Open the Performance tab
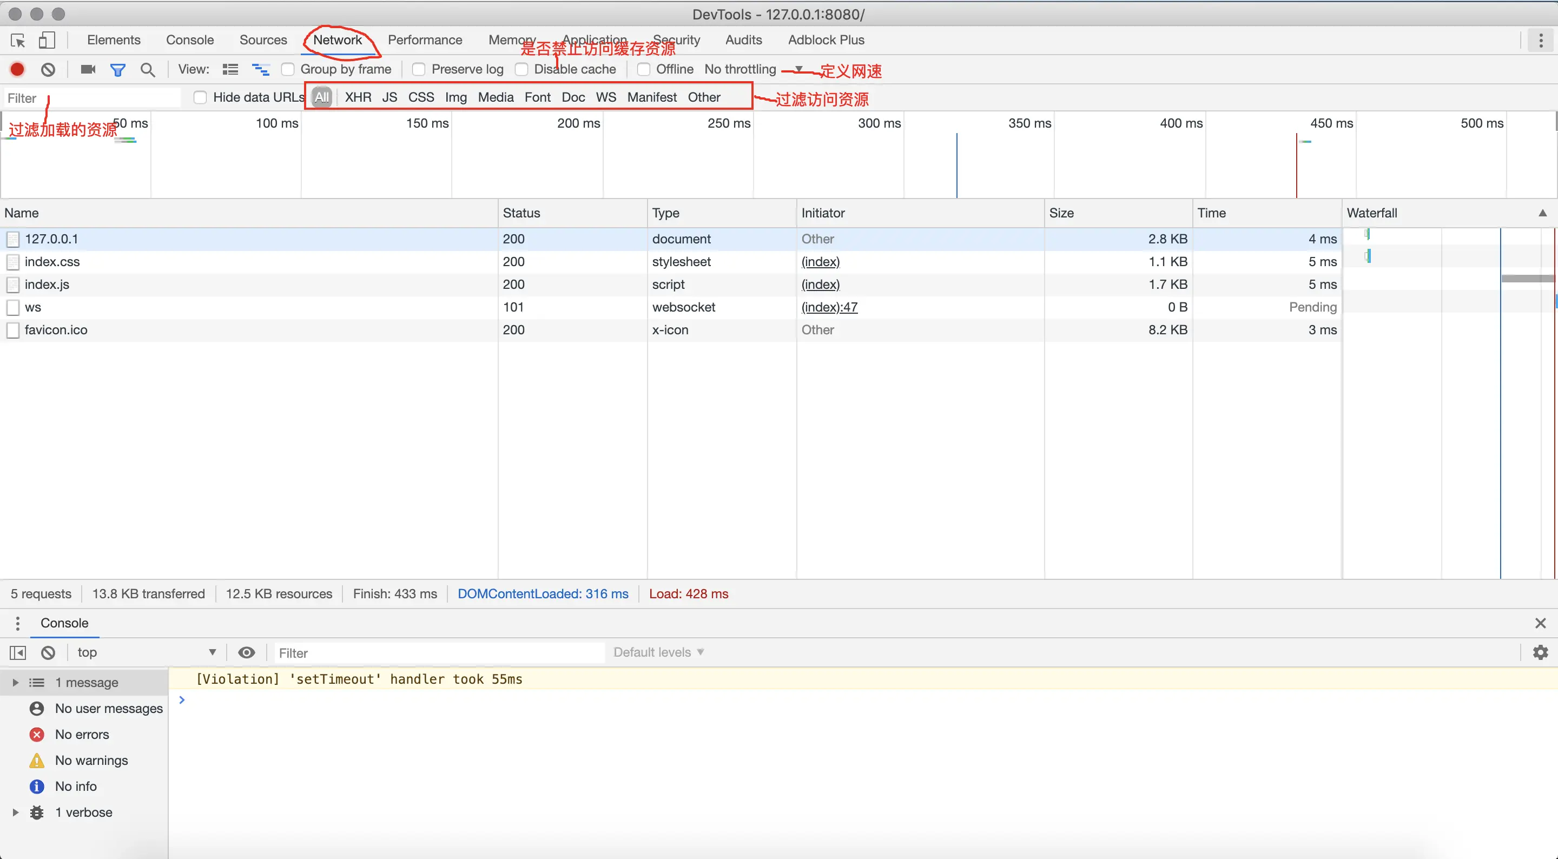This screenshot has height=859, width=1558. pos(425,40)
